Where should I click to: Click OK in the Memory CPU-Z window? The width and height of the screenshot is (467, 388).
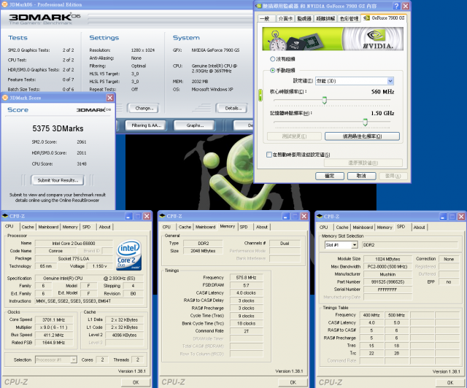point(293,382)
